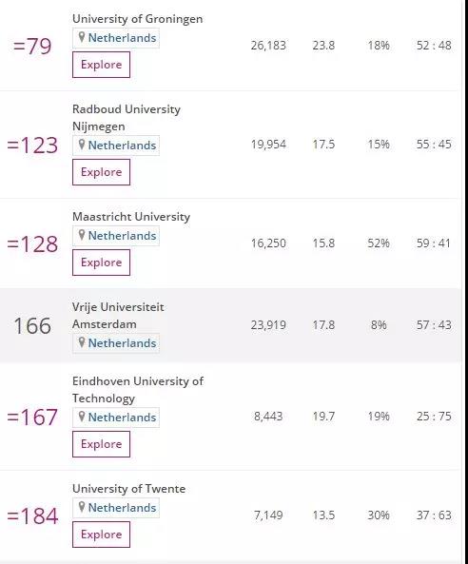The height and width of the screenshot is (564, 468).
Task: Explore Radboud University Nijmegen
Action: [x=101, y=172]
